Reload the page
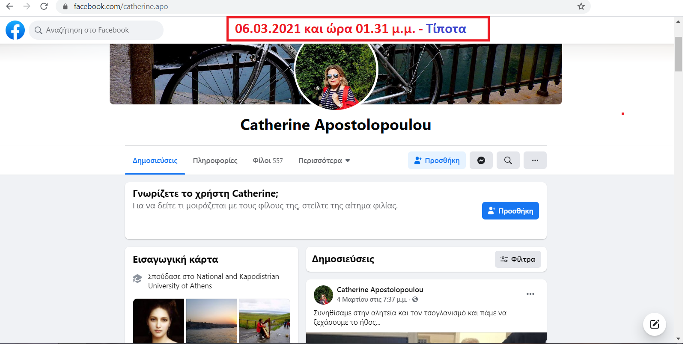 [44, 6]
